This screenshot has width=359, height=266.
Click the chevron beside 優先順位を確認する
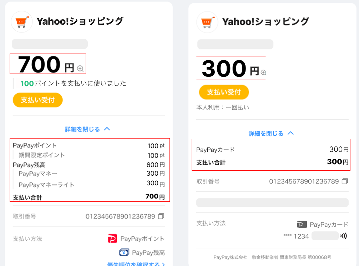pyautogui.click(x=163, y=265)
